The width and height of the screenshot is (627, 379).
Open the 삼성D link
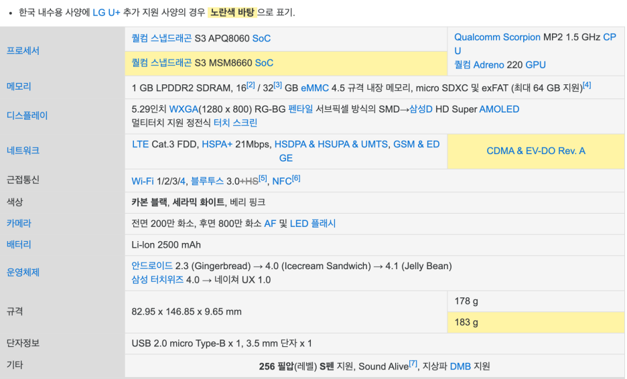tap(421, 109)
